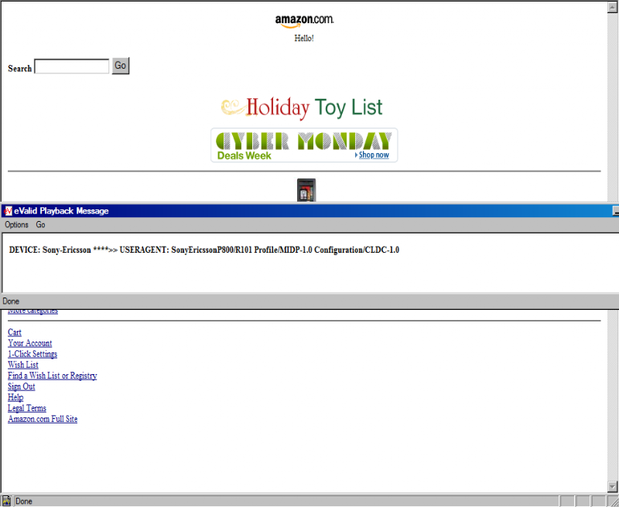Click the scrollbar up arrow

tap(612, 8)
